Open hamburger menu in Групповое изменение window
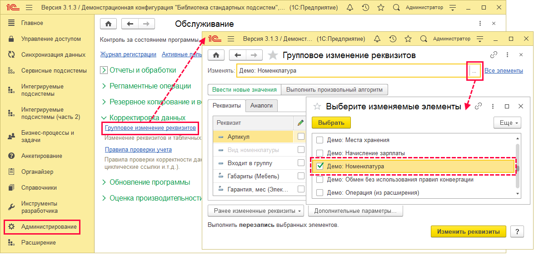Screen dimensions: 534x255 (231, 39)
